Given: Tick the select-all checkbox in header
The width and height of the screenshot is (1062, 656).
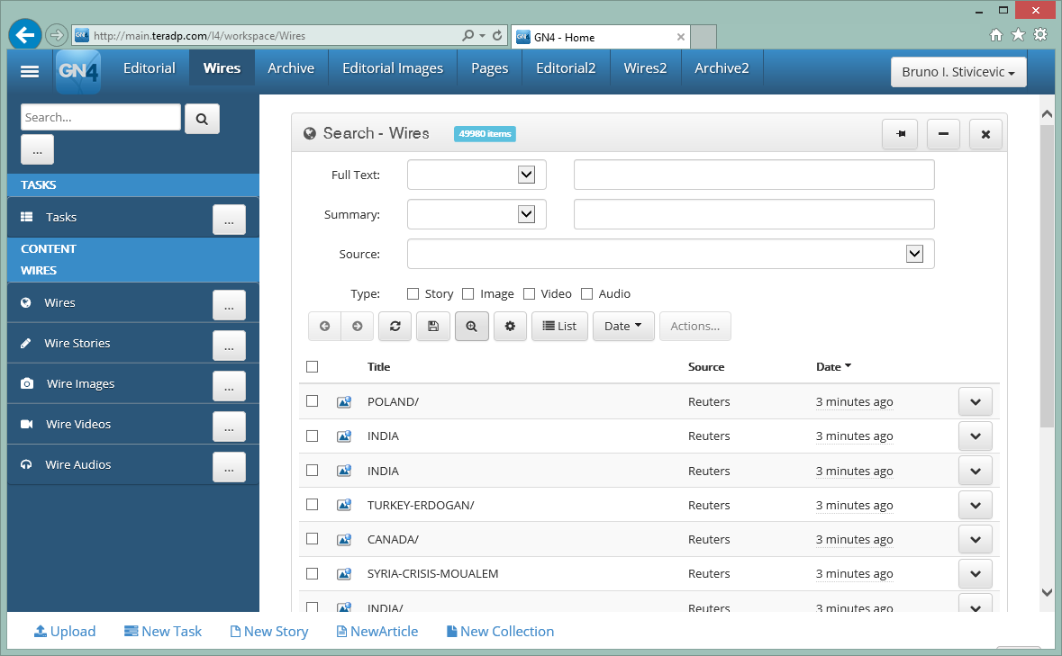Looking at the screenshot, I should point(313,366).
